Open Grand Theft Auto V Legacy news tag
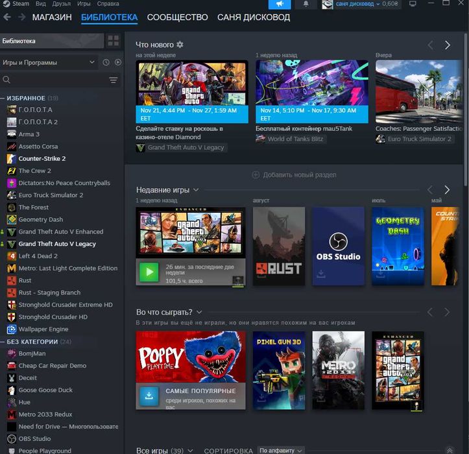Screen dimensions: 469x454 pyautogui.click(x=181, y=147)
